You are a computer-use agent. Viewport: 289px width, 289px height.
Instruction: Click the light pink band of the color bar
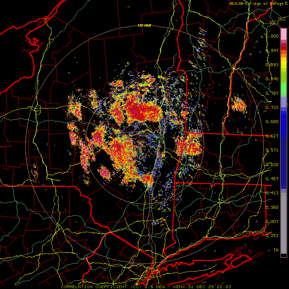coord(284,34)
